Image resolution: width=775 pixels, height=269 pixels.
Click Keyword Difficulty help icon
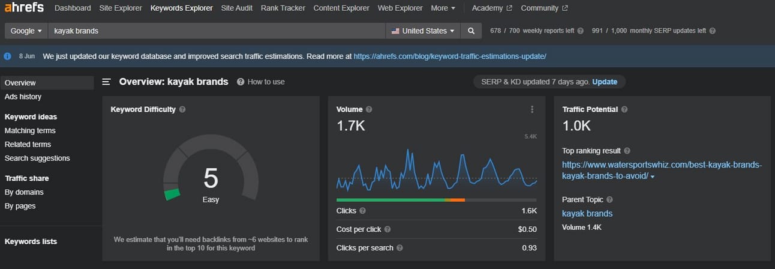[182, 109]
